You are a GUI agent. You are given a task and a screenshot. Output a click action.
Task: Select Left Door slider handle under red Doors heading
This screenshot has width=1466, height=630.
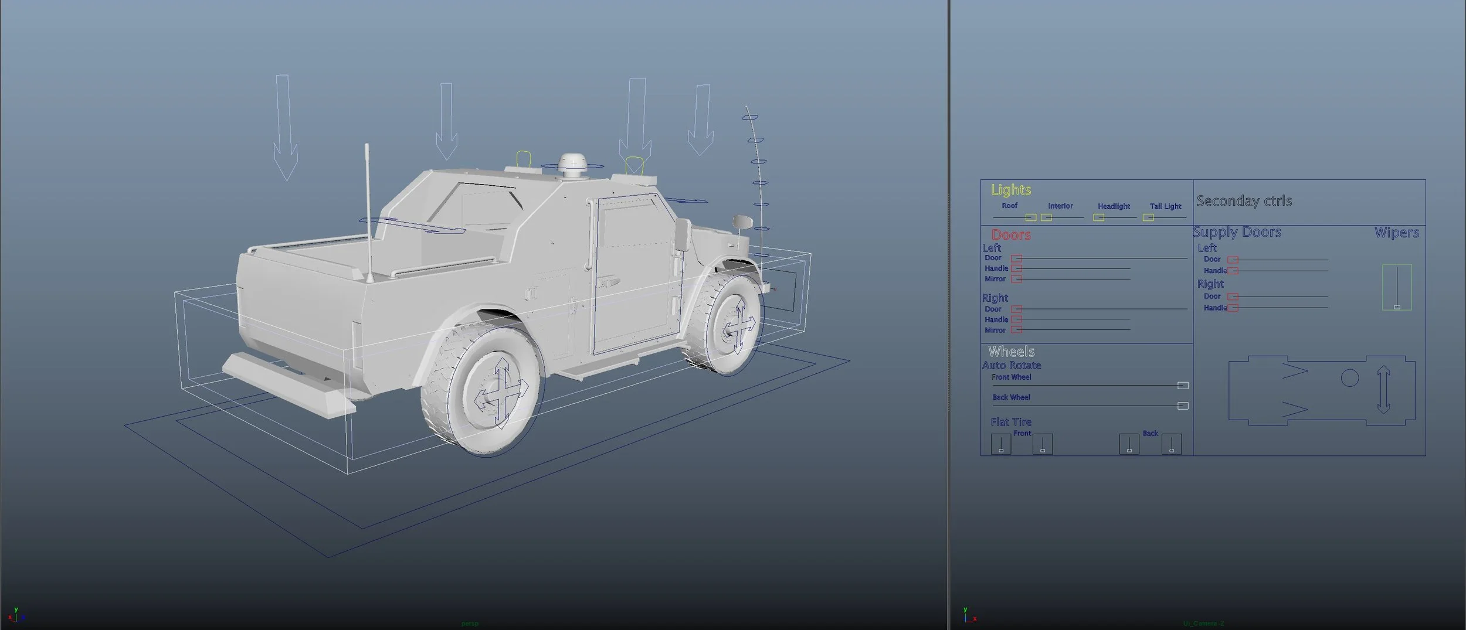click(1016, 258)
